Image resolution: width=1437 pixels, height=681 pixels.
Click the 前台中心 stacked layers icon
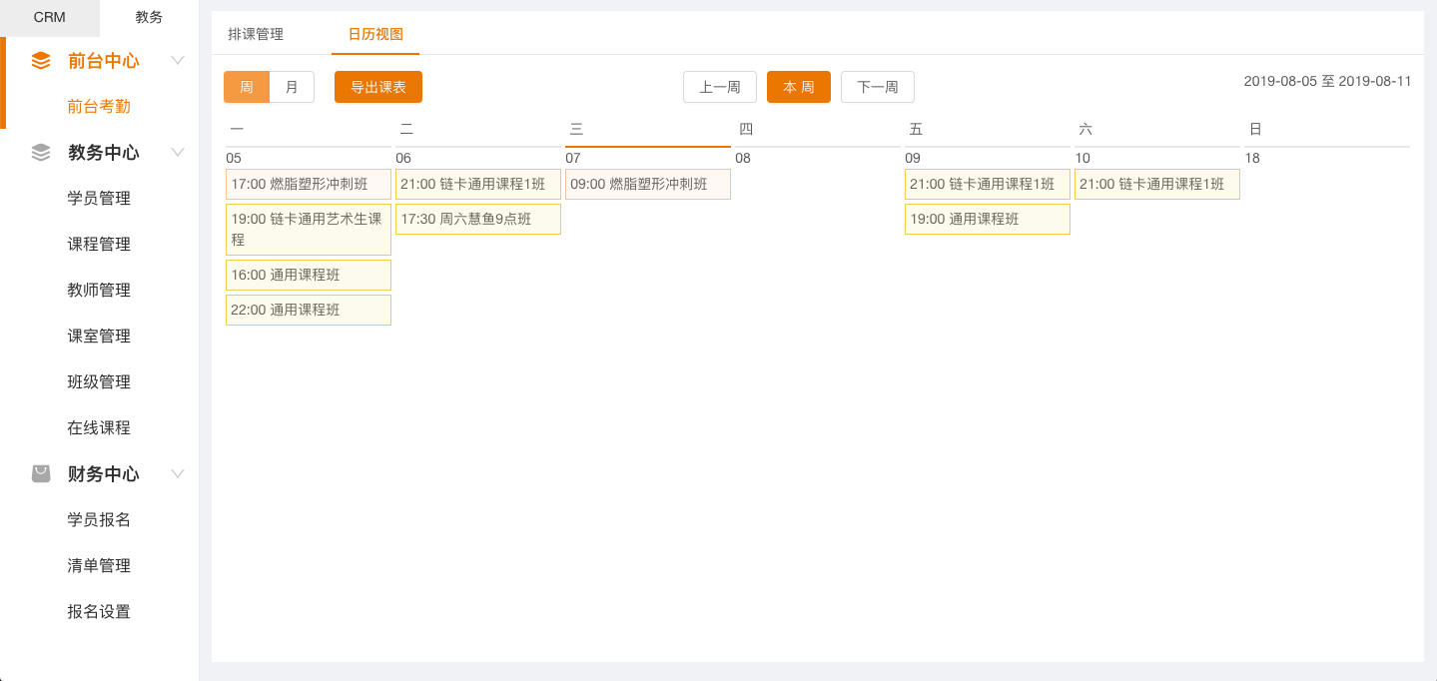click(x=41, y=61)
